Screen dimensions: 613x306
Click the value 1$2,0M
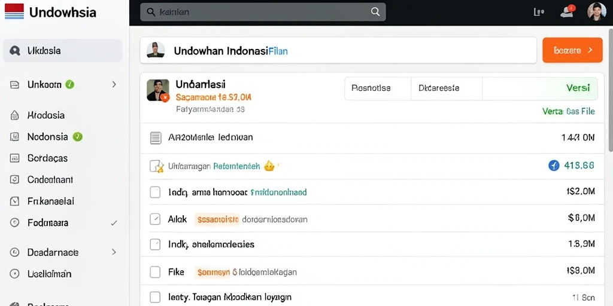pyautogui.click(x=581, y=191)
